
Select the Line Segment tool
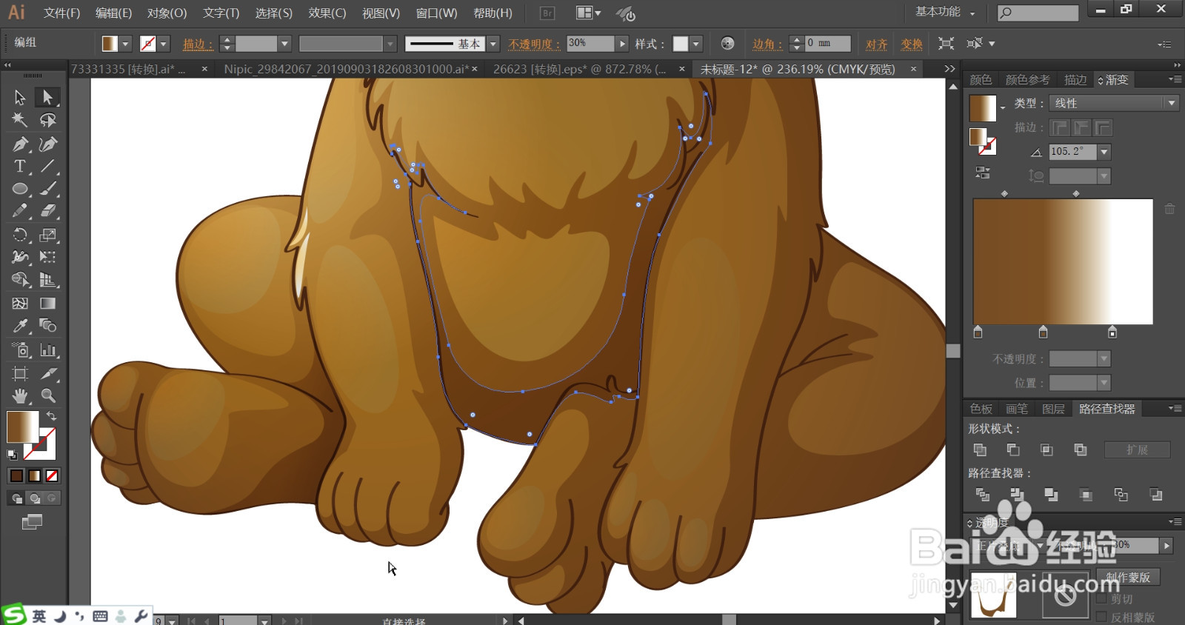point(47,167)
